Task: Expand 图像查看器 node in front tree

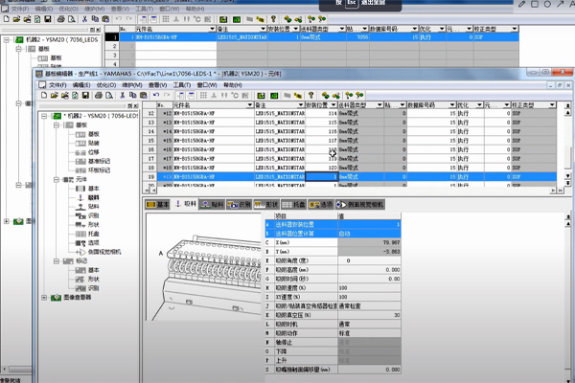Action: (44, 297)
